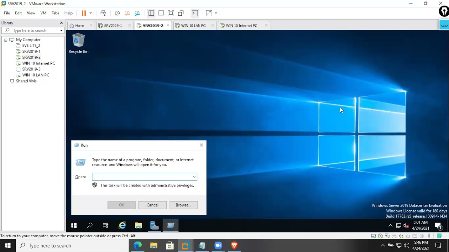Open the View menu
Image resolution: width=449 pixels, height=252 pixels.
(x=31, y=13)
